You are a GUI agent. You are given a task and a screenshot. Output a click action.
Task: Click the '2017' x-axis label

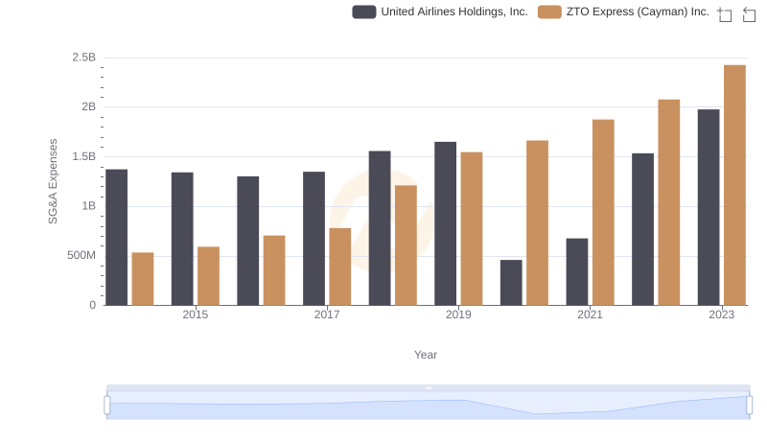(327, 314)
